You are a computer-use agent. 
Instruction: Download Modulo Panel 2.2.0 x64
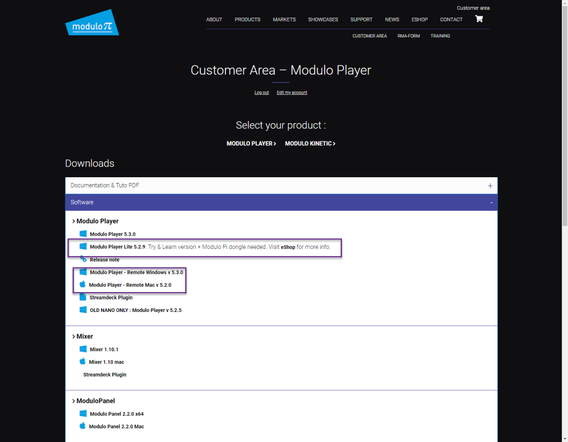[x=116, y=414]
